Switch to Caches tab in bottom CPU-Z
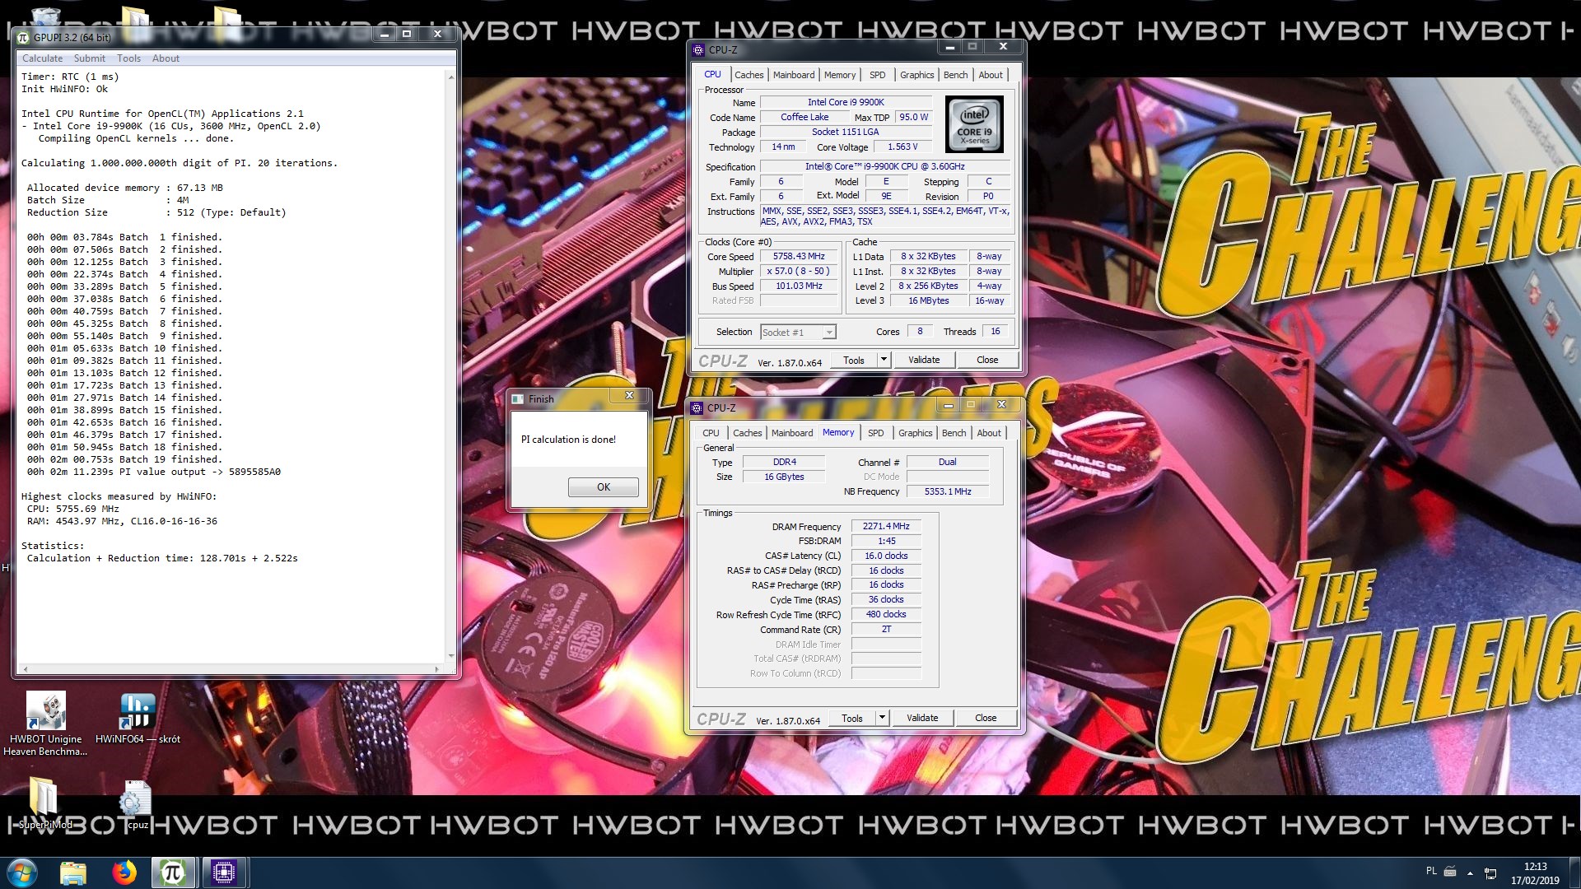This screenshot has height=889, width=1581. 748,433
